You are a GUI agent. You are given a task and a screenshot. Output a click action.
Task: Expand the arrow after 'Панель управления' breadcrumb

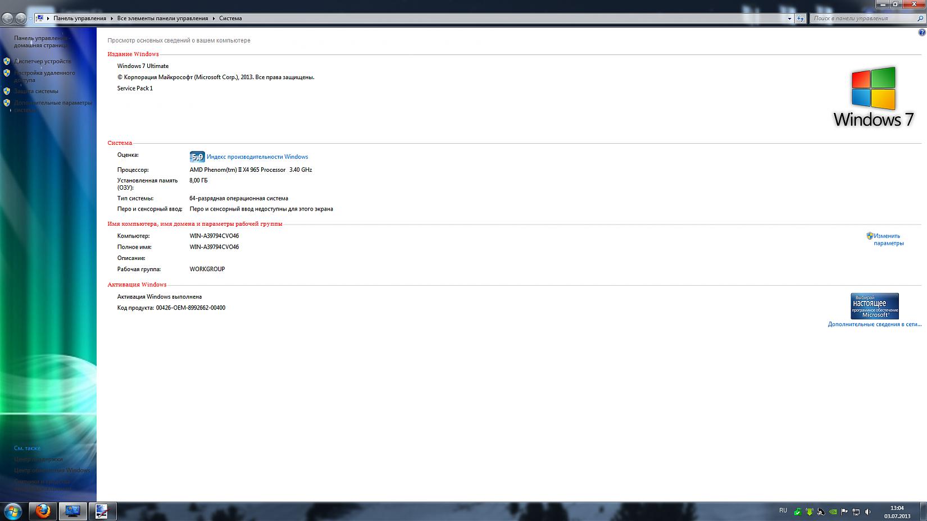pyautogui.click(x=112, y=19)
